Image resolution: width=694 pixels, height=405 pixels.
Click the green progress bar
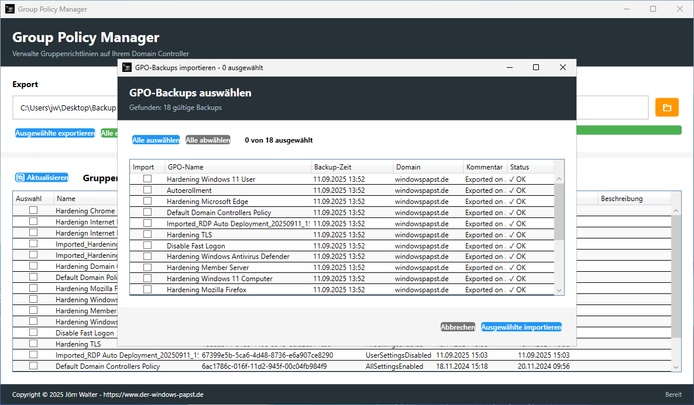coord(628,130)
